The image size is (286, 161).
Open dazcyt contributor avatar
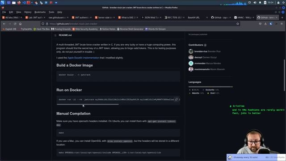pyautogui.click(x=191, y=57)
